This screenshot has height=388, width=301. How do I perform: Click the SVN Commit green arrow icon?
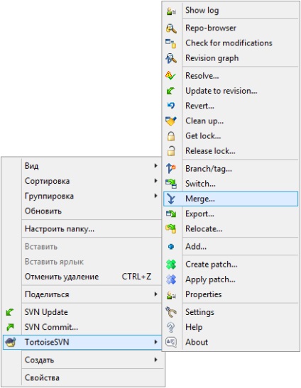click(10, 327)
